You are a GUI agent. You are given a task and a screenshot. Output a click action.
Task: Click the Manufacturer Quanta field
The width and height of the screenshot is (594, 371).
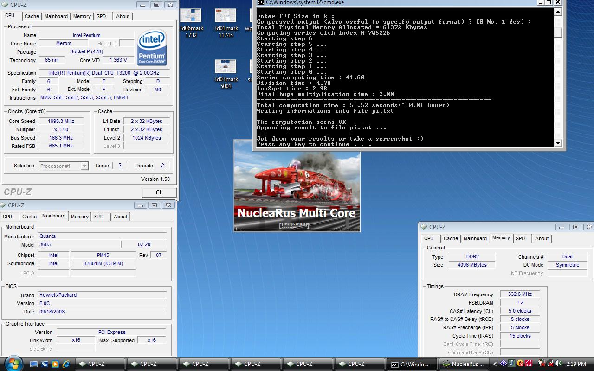coord(102,236)
